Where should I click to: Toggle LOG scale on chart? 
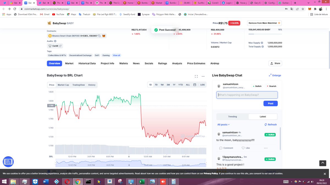(x=202, y=85)
